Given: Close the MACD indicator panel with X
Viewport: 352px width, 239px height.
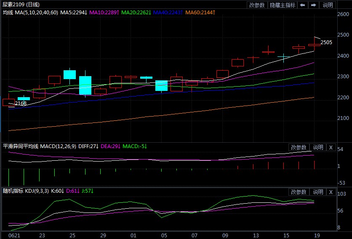Looking at the screenshot, I should point(331,147).
